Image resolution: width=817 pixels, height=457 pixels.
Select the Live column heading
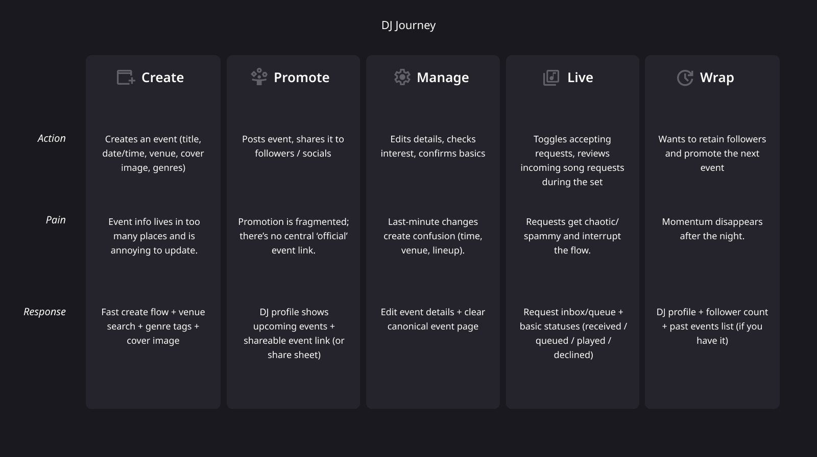[580, 78]
